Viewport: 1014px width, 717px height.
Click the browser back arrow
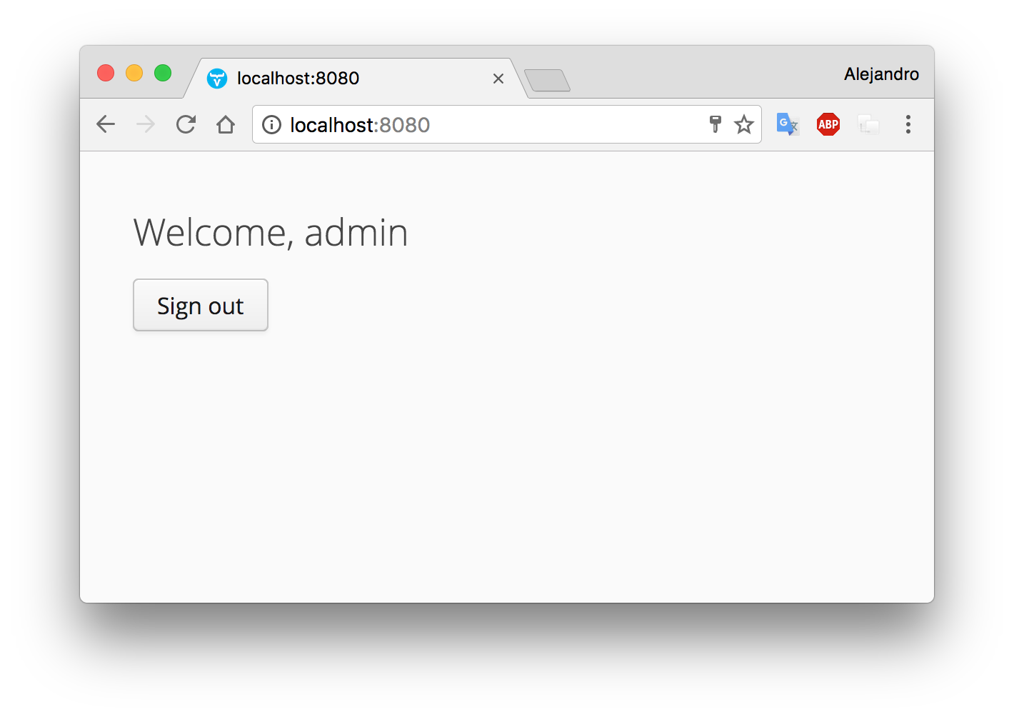coord(106,125)
